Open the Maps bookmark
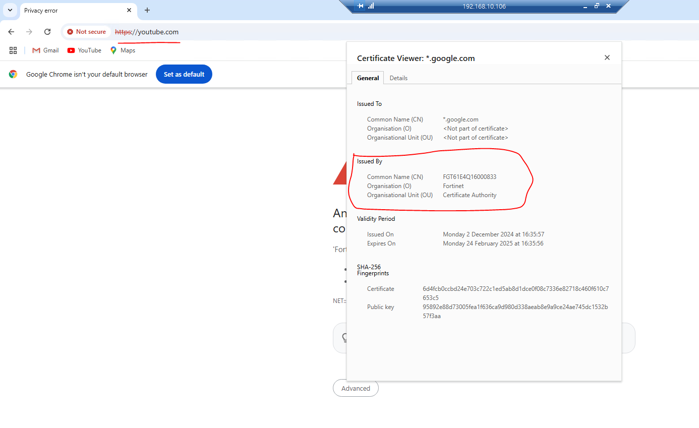 pos(123,50)
